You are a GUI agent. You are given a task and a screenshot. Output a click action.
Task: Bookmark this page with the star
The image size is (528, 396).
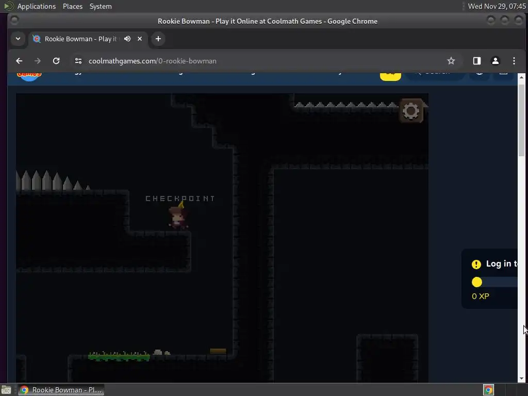[451, 61]
